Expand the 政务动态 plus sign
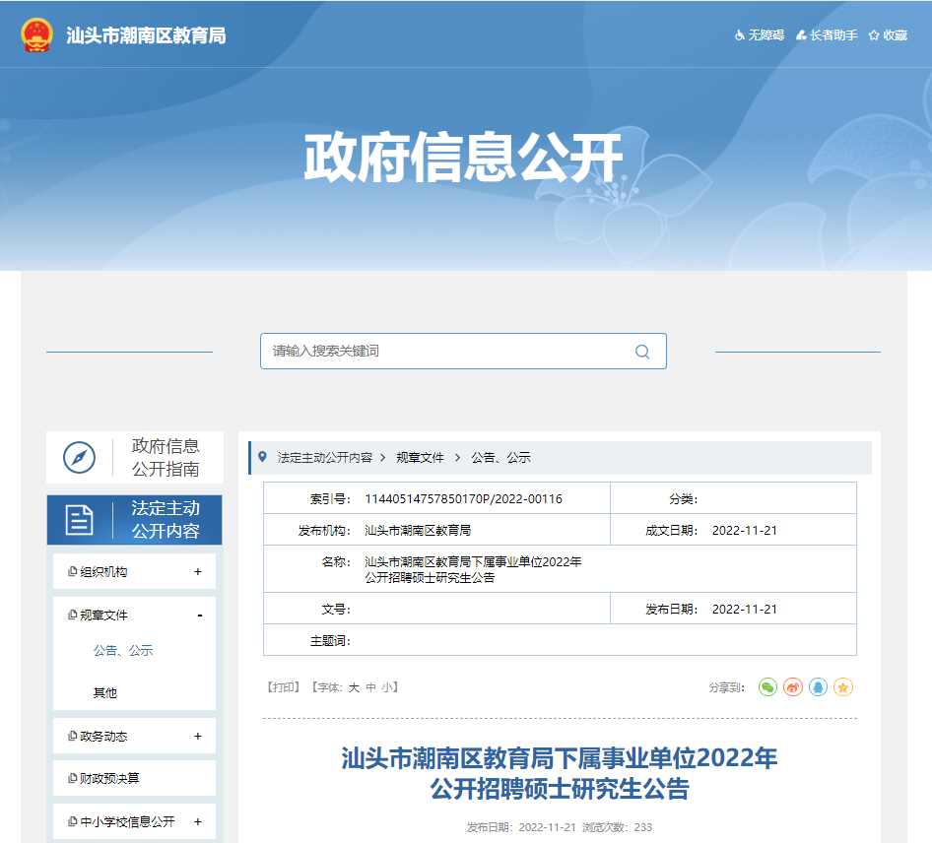The height and width of the screenshot is (843, 932). (x=198, y=736)
